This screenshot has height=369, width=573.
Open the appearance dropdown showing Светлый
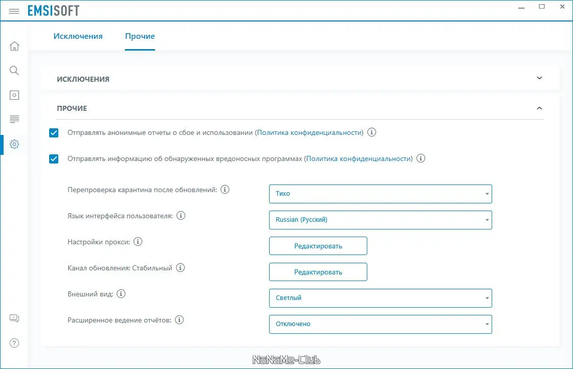[381, 298]
